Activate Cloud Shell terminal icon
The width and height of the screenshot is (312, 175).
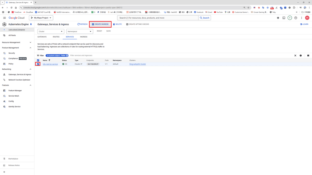click(x=284, y=18)
